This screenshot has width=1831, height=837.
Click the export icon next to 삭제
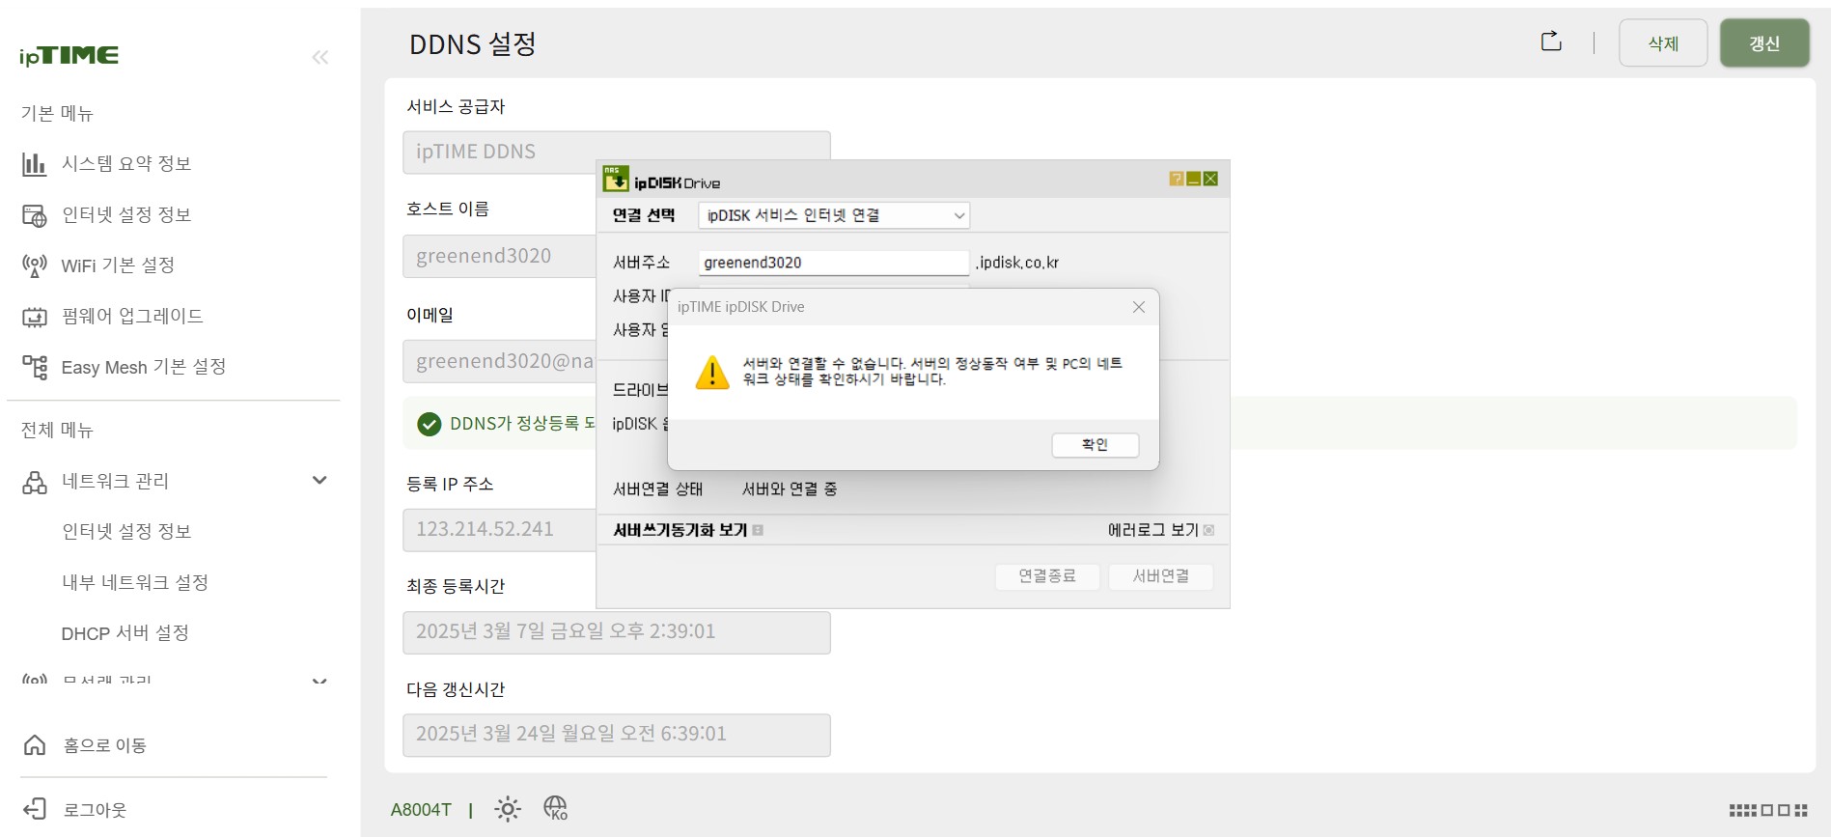[1551, 42]
